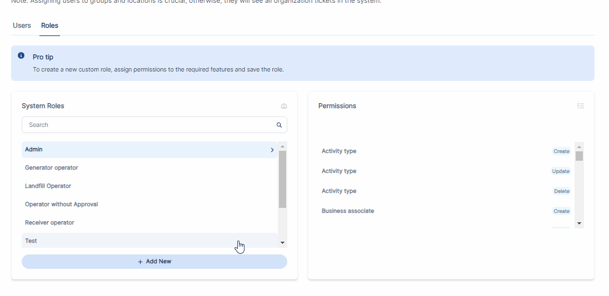Click Activity type label beside Update badge
609x296 pixels.
(339, 171)
